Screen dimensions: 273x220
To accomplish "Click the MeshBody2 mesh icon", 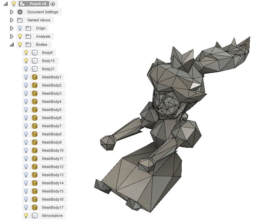I will tap(35, 85).
